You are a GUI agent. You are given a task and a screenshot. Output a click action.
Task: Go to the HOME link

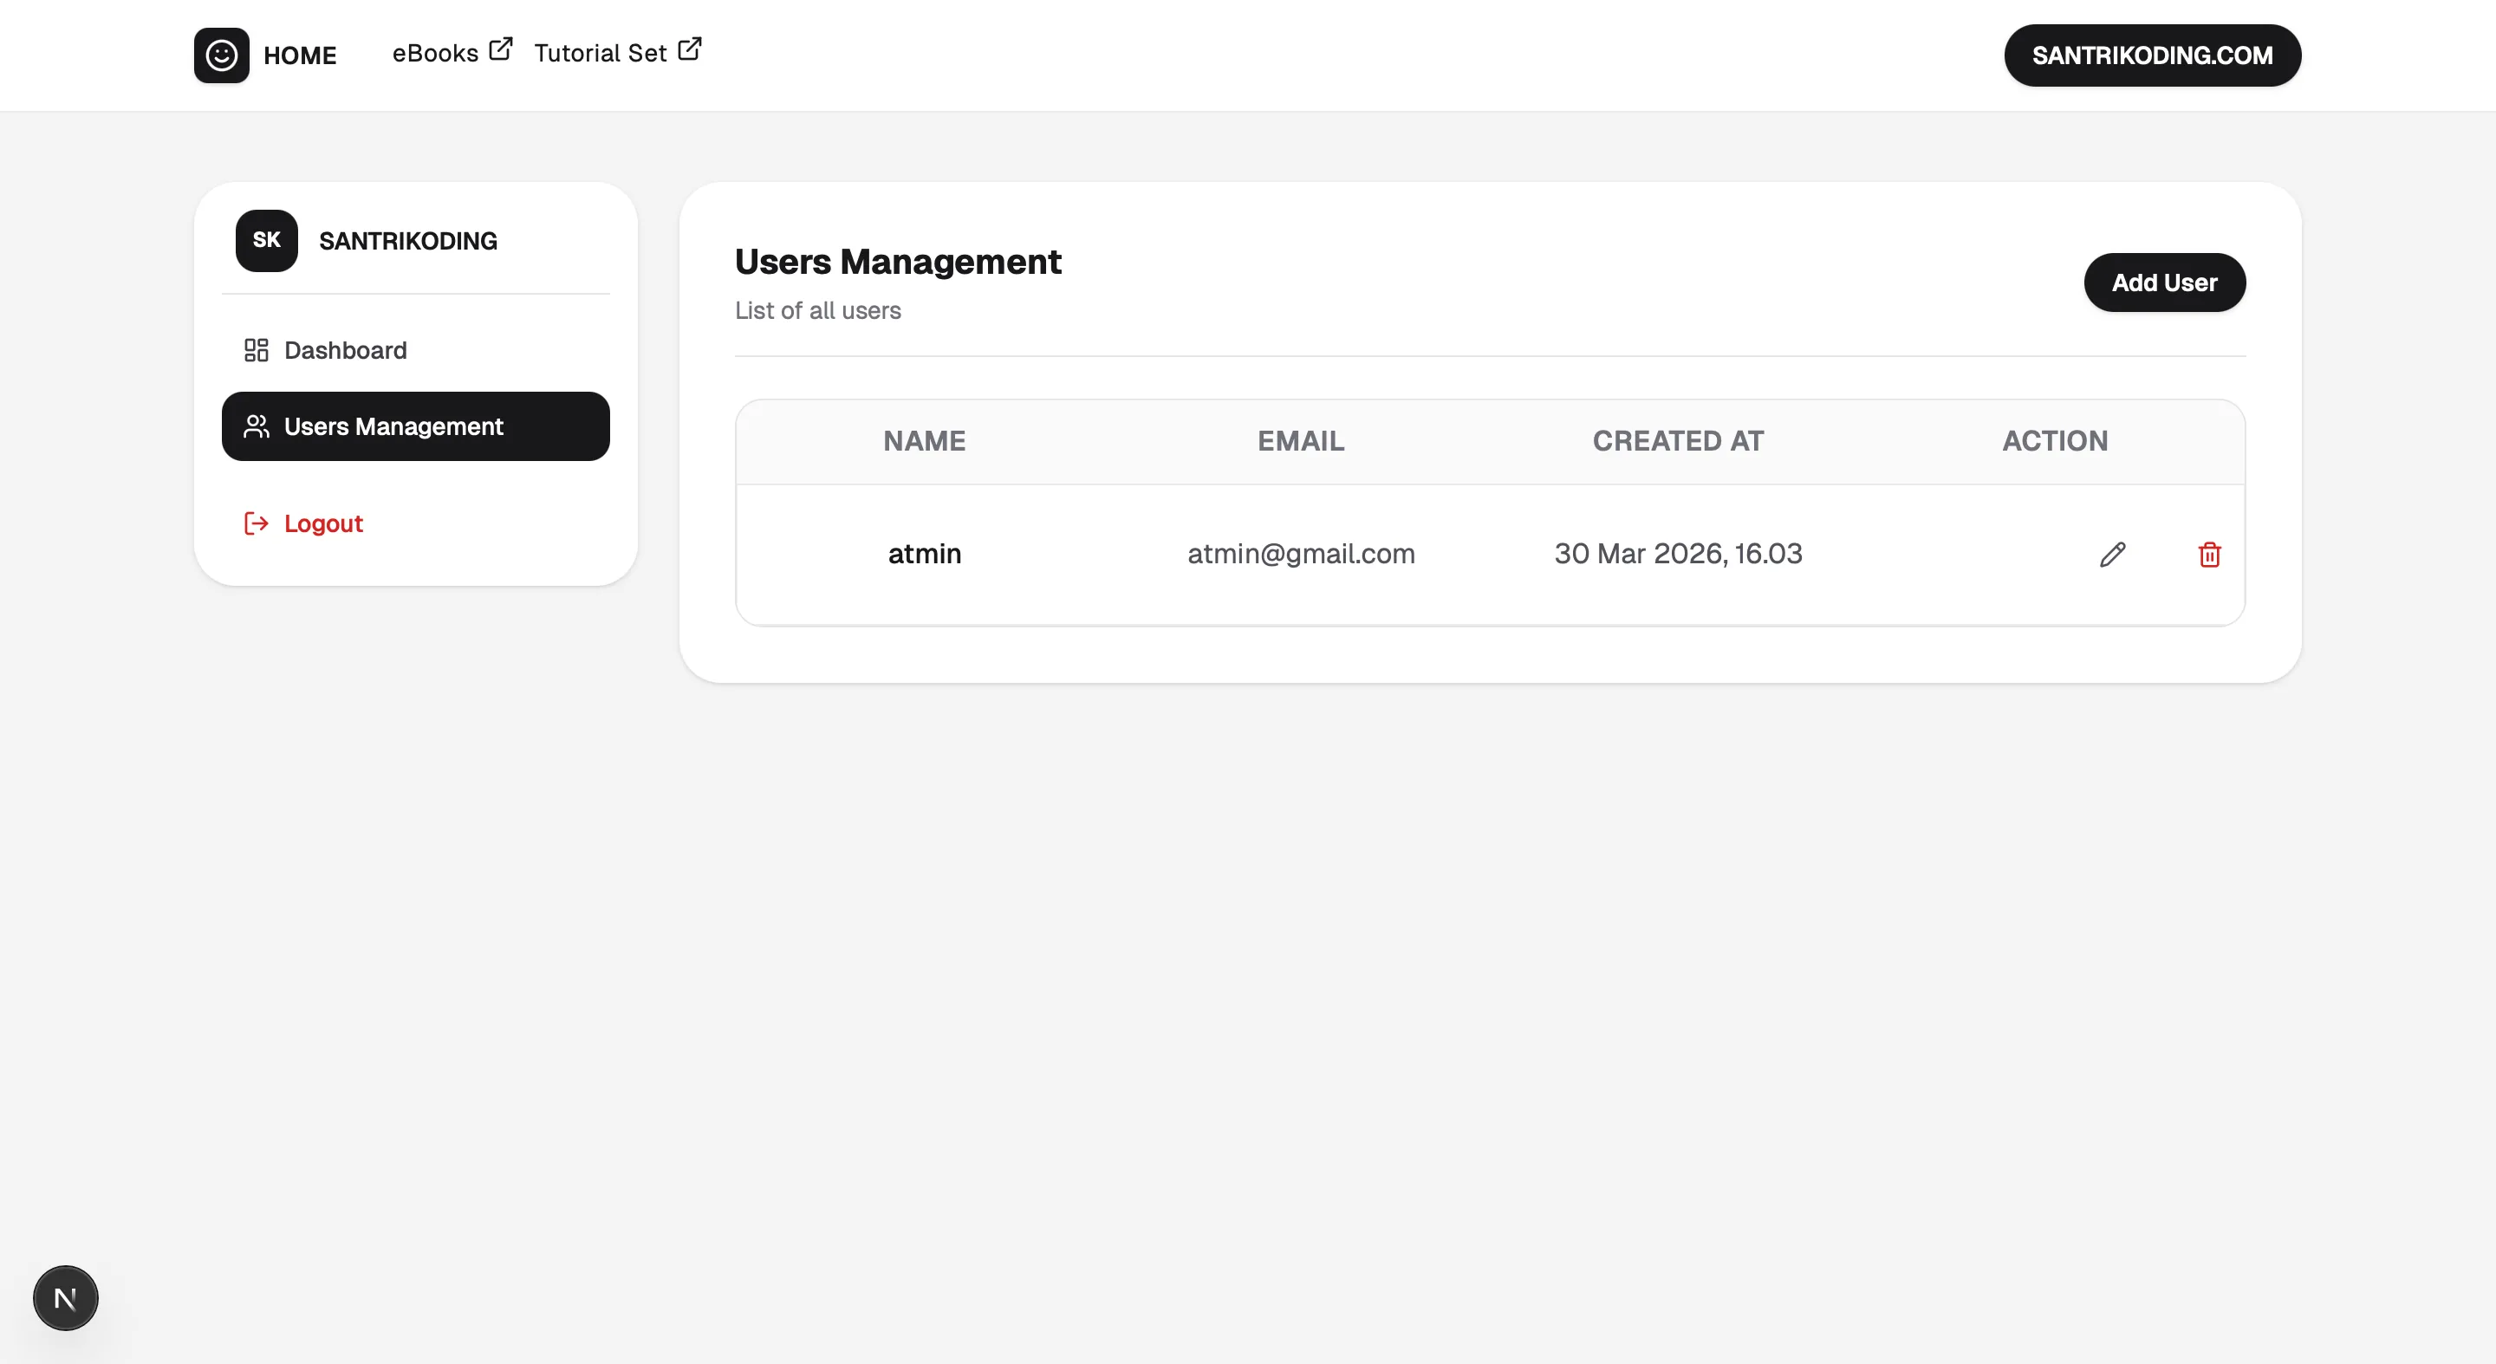tap(299, 55)
